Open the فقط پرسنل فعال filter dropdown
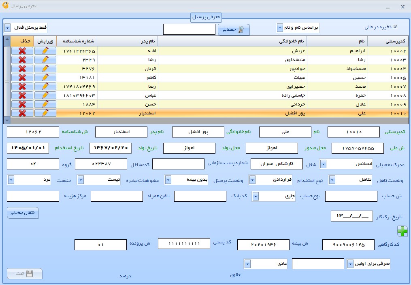Image resolution: width=411 pixels, height=285 pixels. [8, 28]
